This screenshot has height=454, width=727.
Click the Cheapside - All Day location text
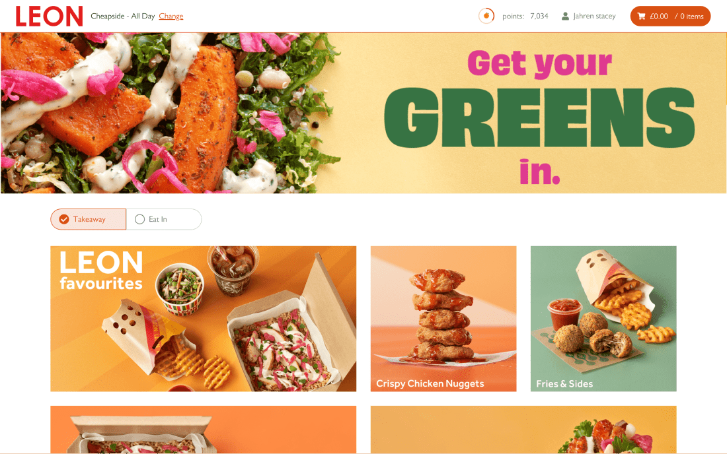tap(122, 16)
